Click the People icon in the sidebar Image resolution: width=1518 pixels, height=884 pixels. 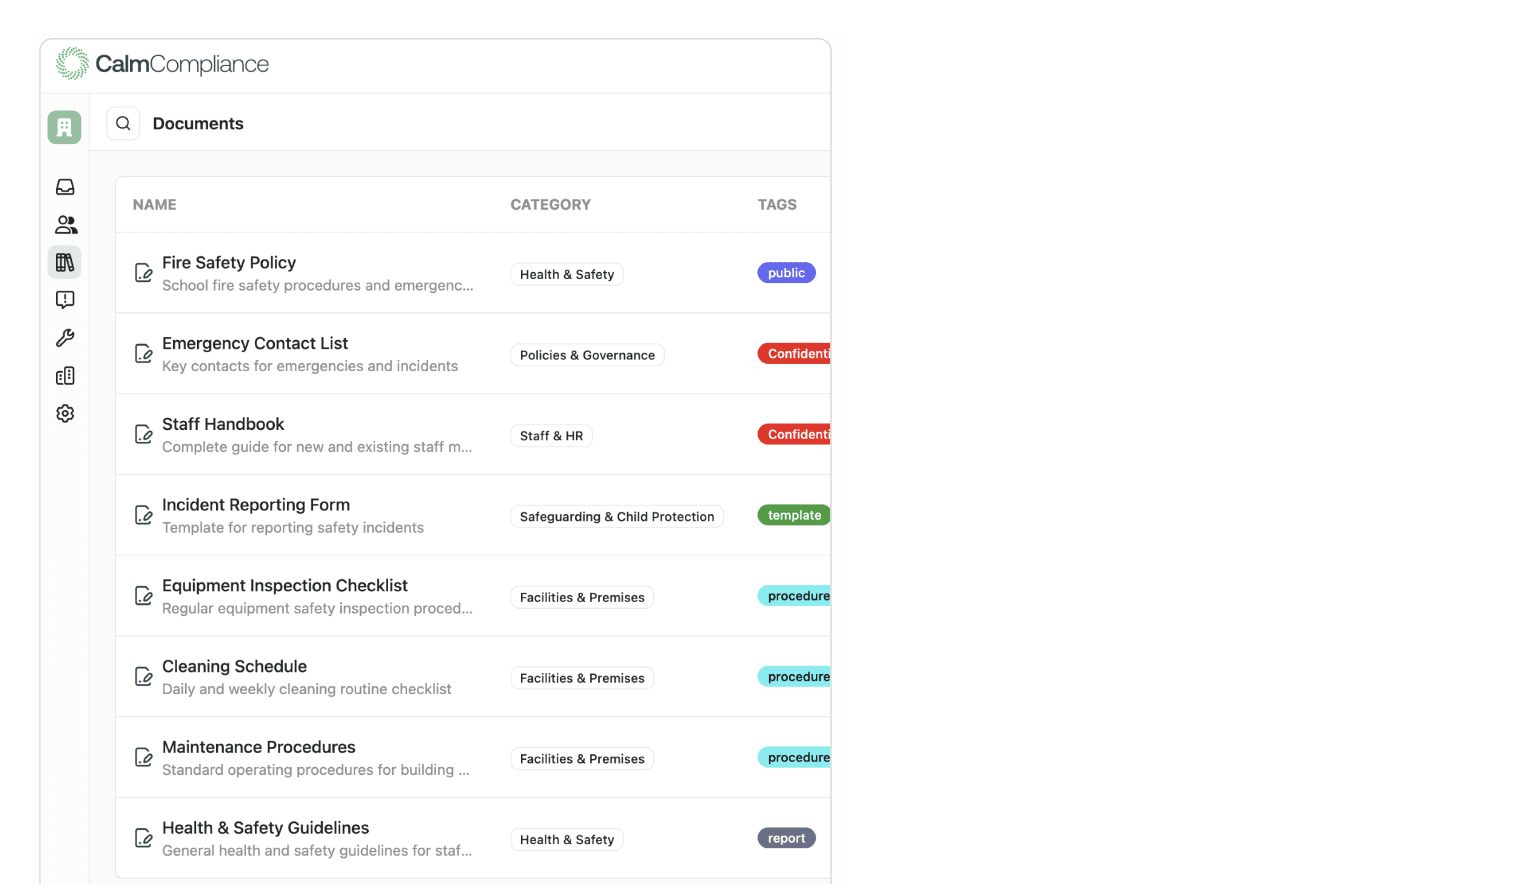point(65,225)
